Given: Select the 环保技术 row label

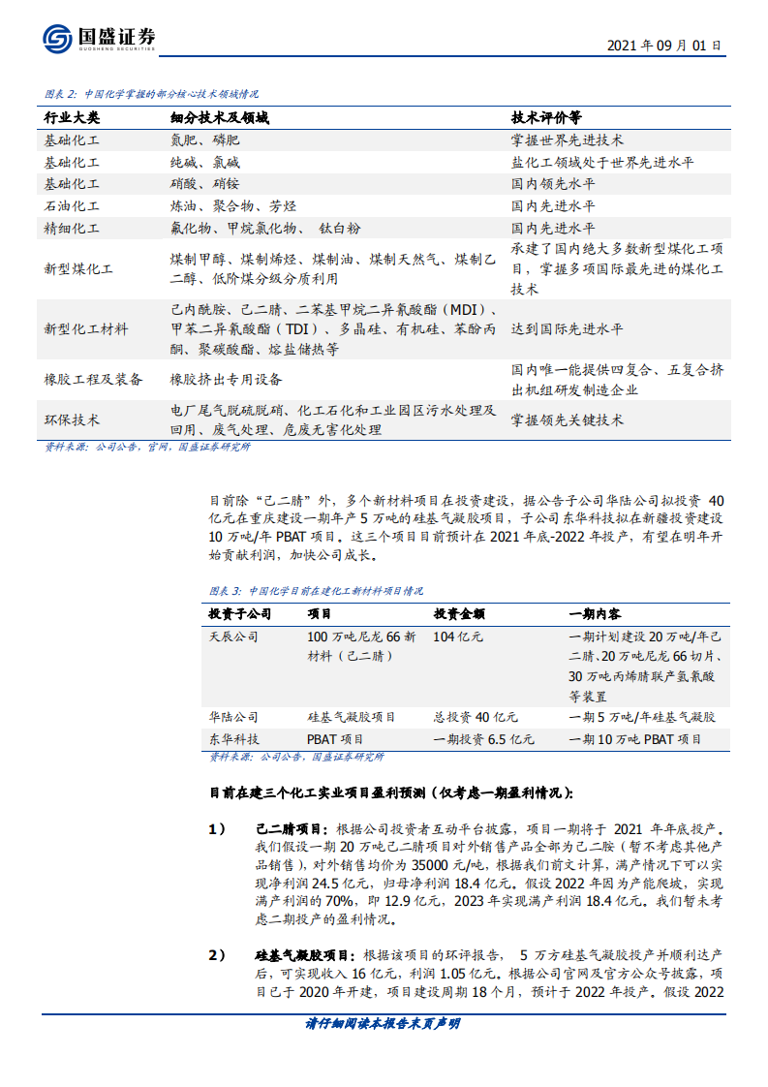Looking at the screenshot, I should [x=72, y=420].
